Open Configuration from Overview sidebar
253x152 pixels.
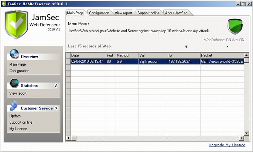[19, 71]
